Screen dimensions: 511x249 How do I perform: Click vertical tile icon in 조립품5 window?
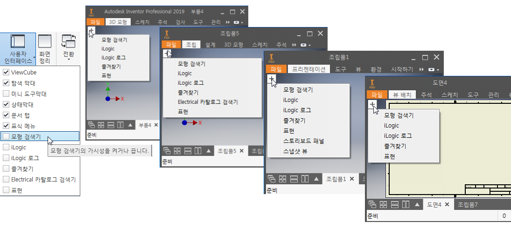198,151
